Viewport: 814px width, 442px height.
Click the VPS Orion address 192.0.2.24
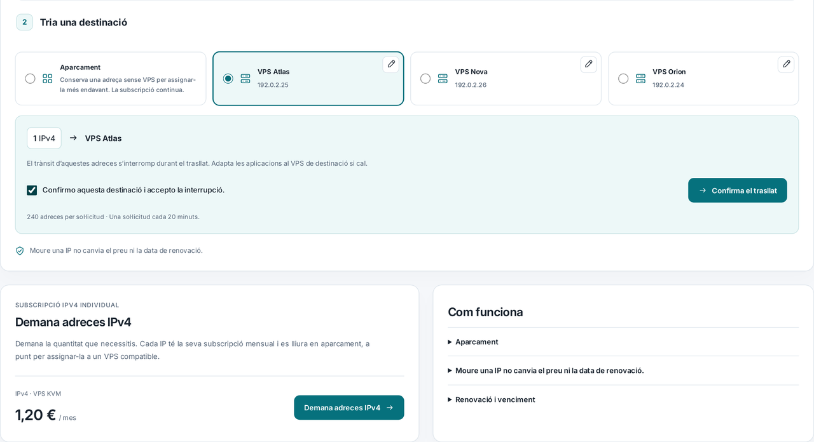(668, 85)
